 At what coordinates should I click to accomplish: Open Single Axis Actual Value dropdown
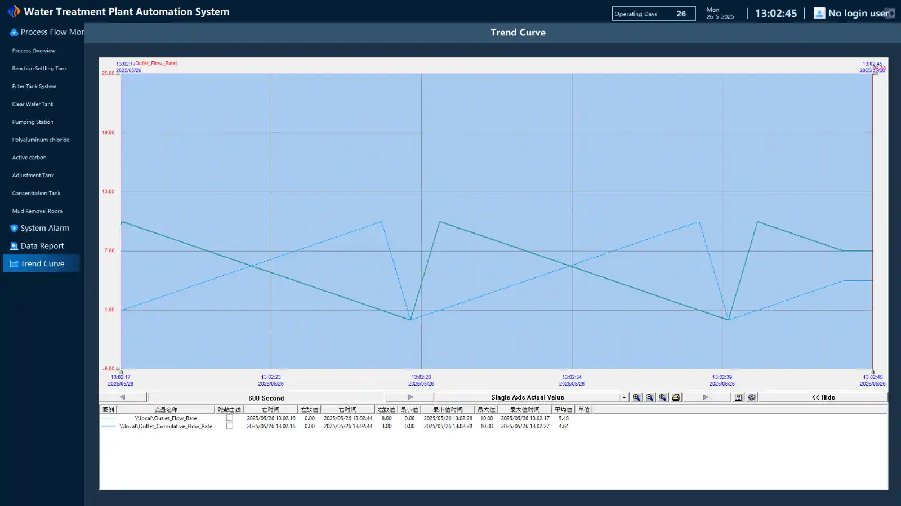pos(624,397)
